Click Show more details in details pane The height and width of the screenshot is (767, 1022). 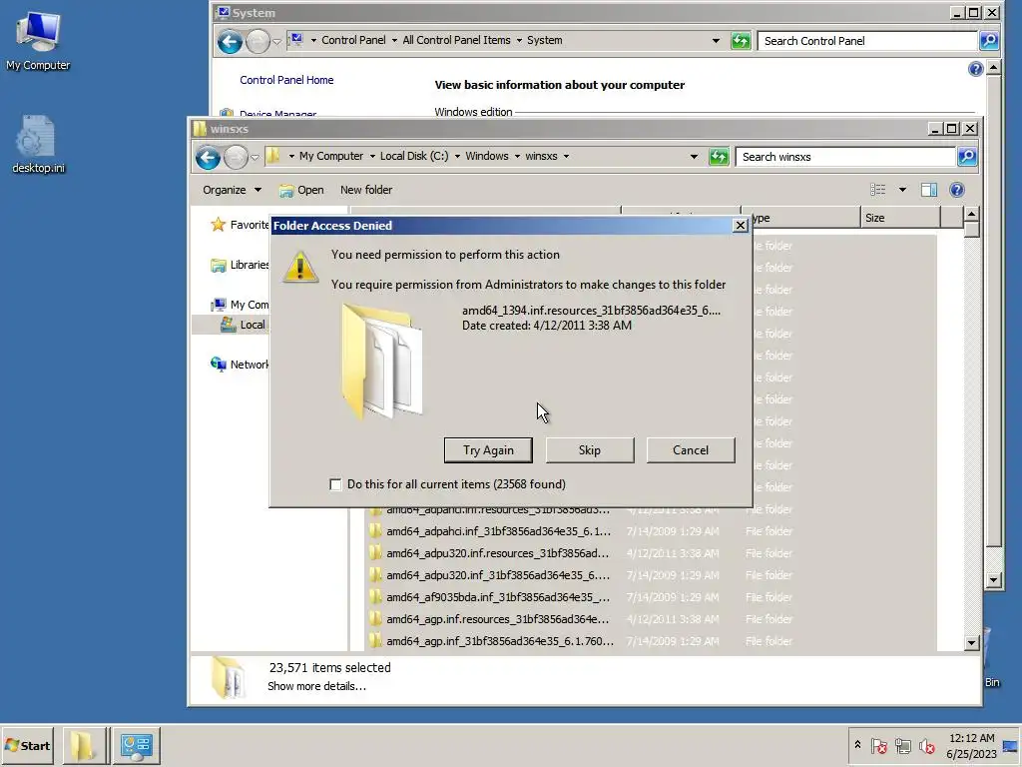point(316,686)
